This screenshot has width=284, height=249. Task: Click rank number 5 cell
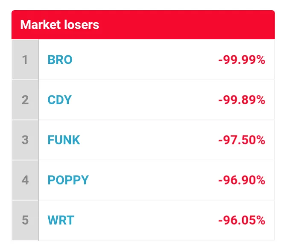point(25,220)
